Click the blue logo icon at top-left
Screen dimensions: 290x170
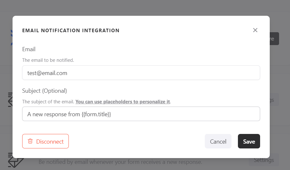point(11,38)
